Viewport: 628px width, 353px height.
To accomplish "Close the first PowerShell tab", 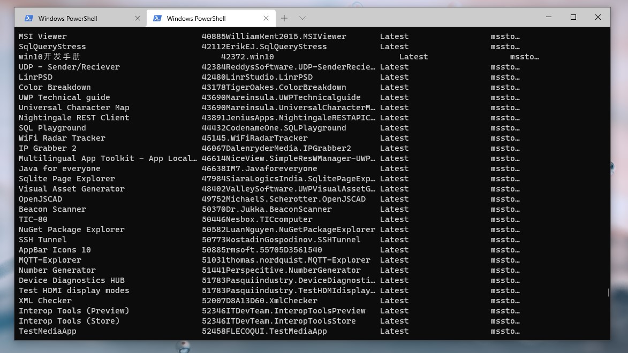I will [x=138, y=18].
